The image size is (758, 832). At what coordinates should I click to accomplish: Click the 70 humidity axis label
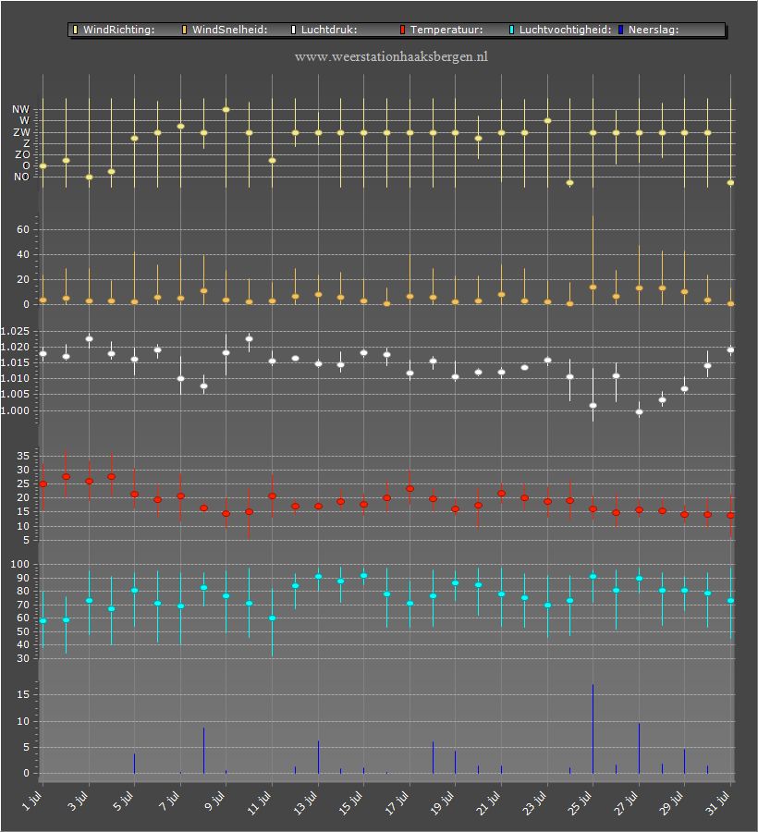coord(23,605)
